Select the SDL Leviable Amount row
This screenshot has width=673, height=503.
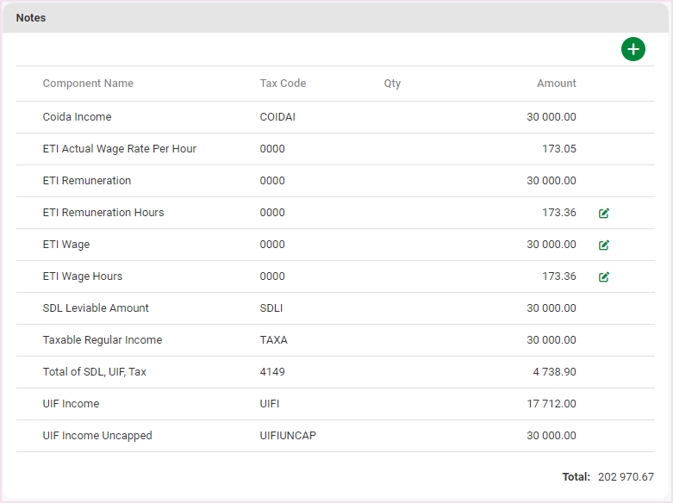[96, 308]
